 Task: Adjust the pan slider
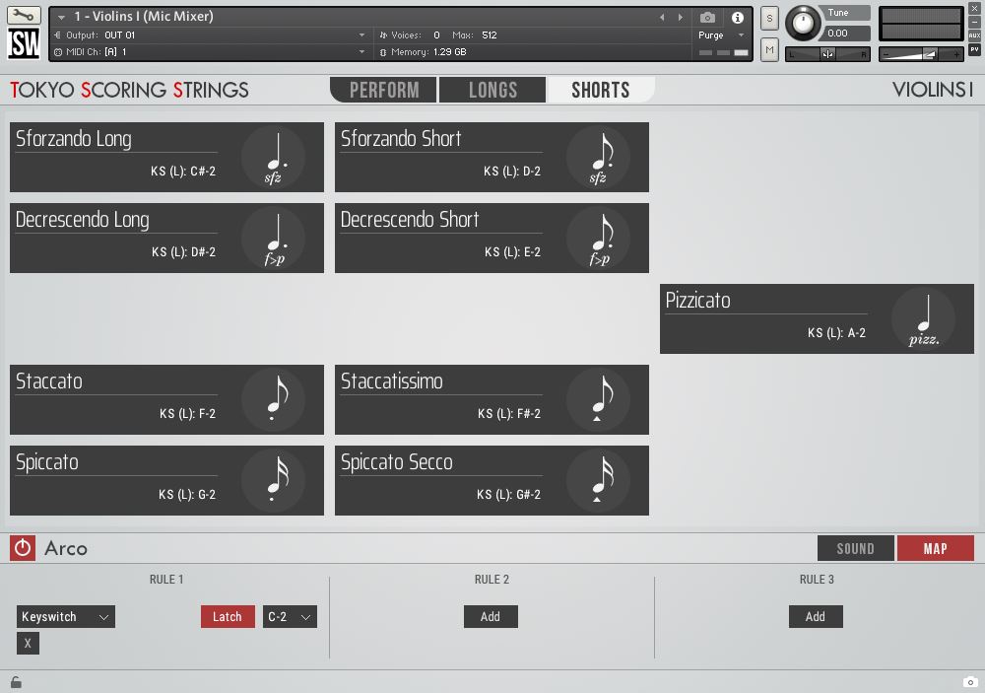828,54
